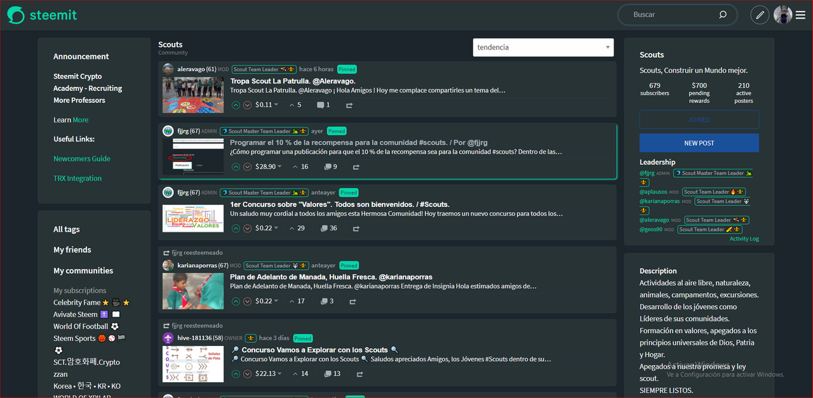Upvote the 1er Concurso sobre Valores post
Screen dimensions: 813x398
click(x=236, y=228)
